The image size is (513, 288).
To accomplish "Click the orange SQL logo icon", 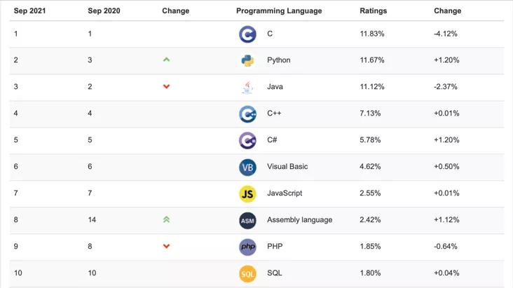I will (247, 273).
